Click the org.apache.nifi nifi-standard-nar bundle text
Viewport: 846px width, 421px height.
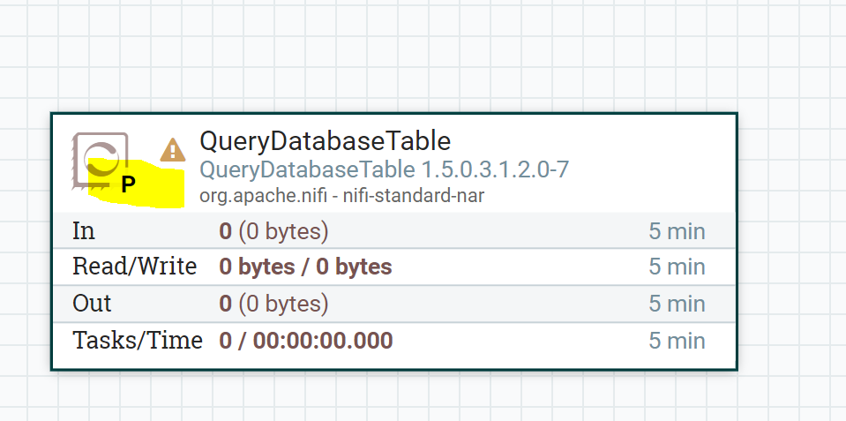point(341,195)
